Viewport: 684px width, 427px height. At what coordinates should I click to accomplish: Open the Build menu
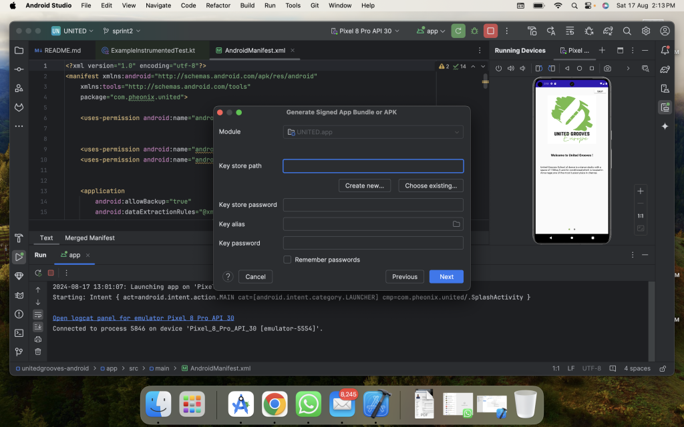(247, 5)
